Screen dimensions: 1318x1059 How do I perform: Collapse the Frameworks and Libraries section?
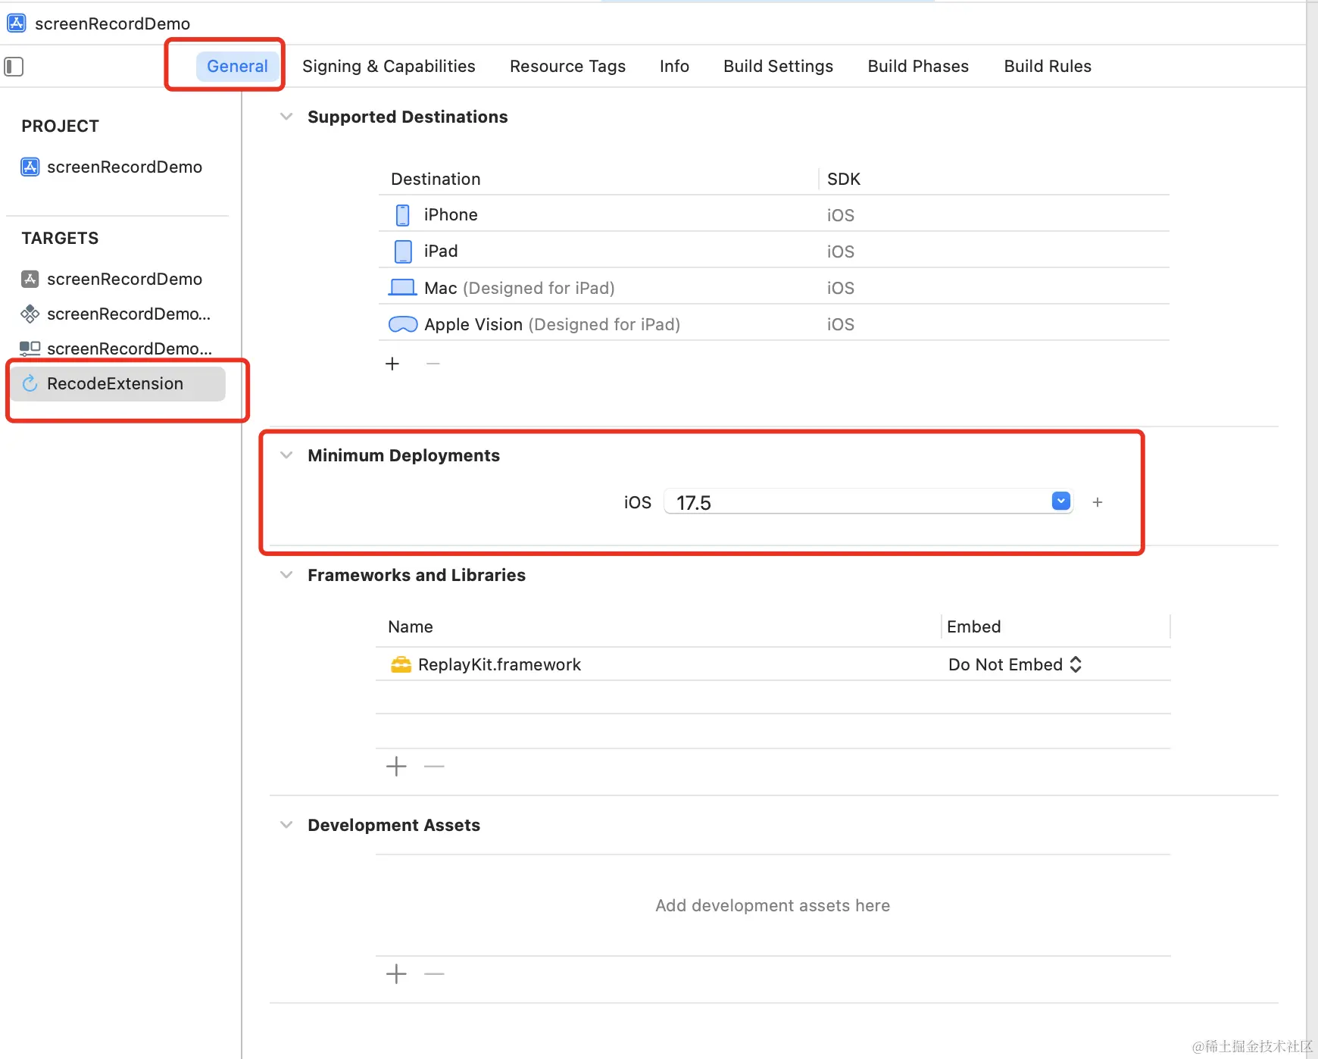286,575
